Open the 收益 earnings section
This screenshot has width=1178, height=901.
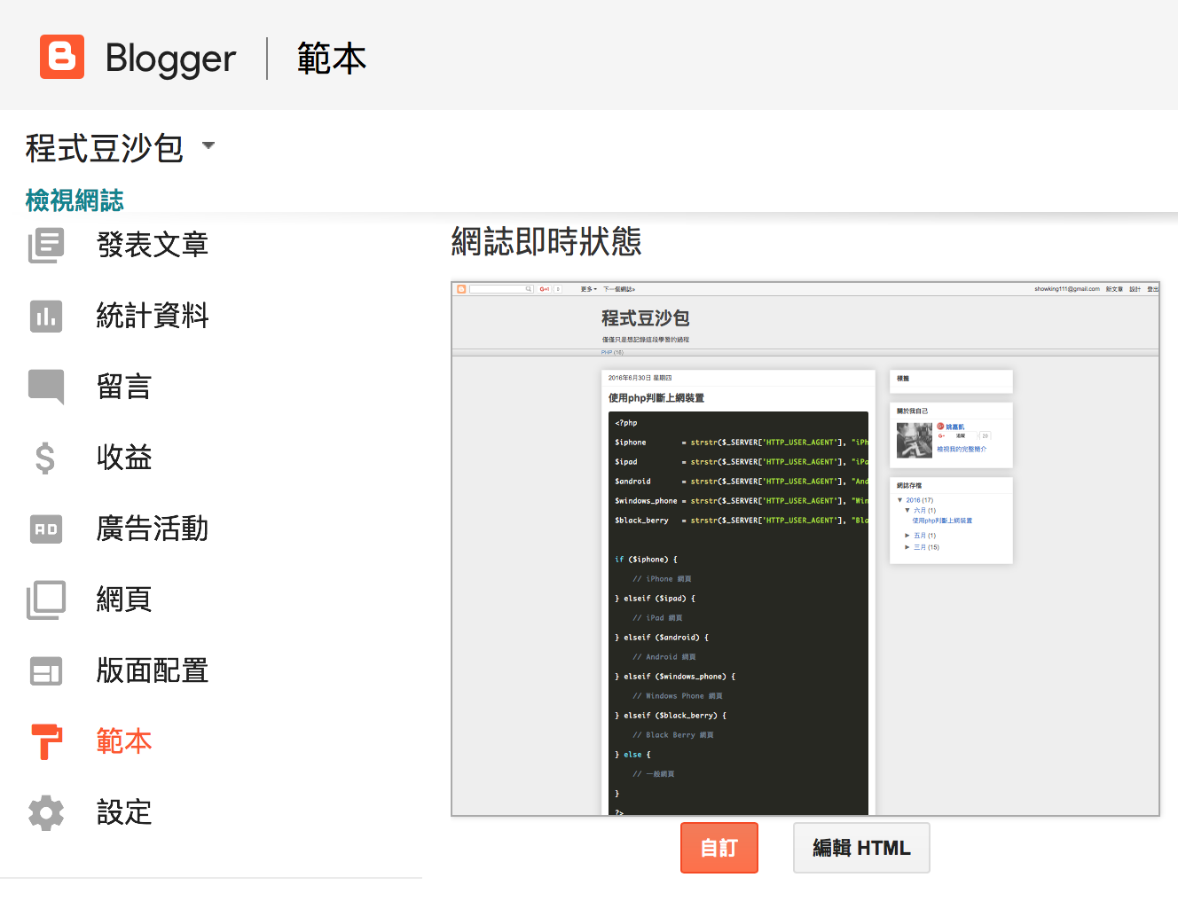click(124, 458)
